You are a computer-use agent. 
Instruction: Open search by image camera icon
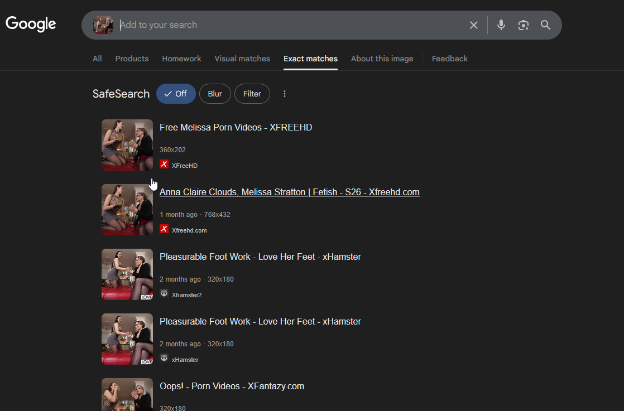(x=524, y=25)
